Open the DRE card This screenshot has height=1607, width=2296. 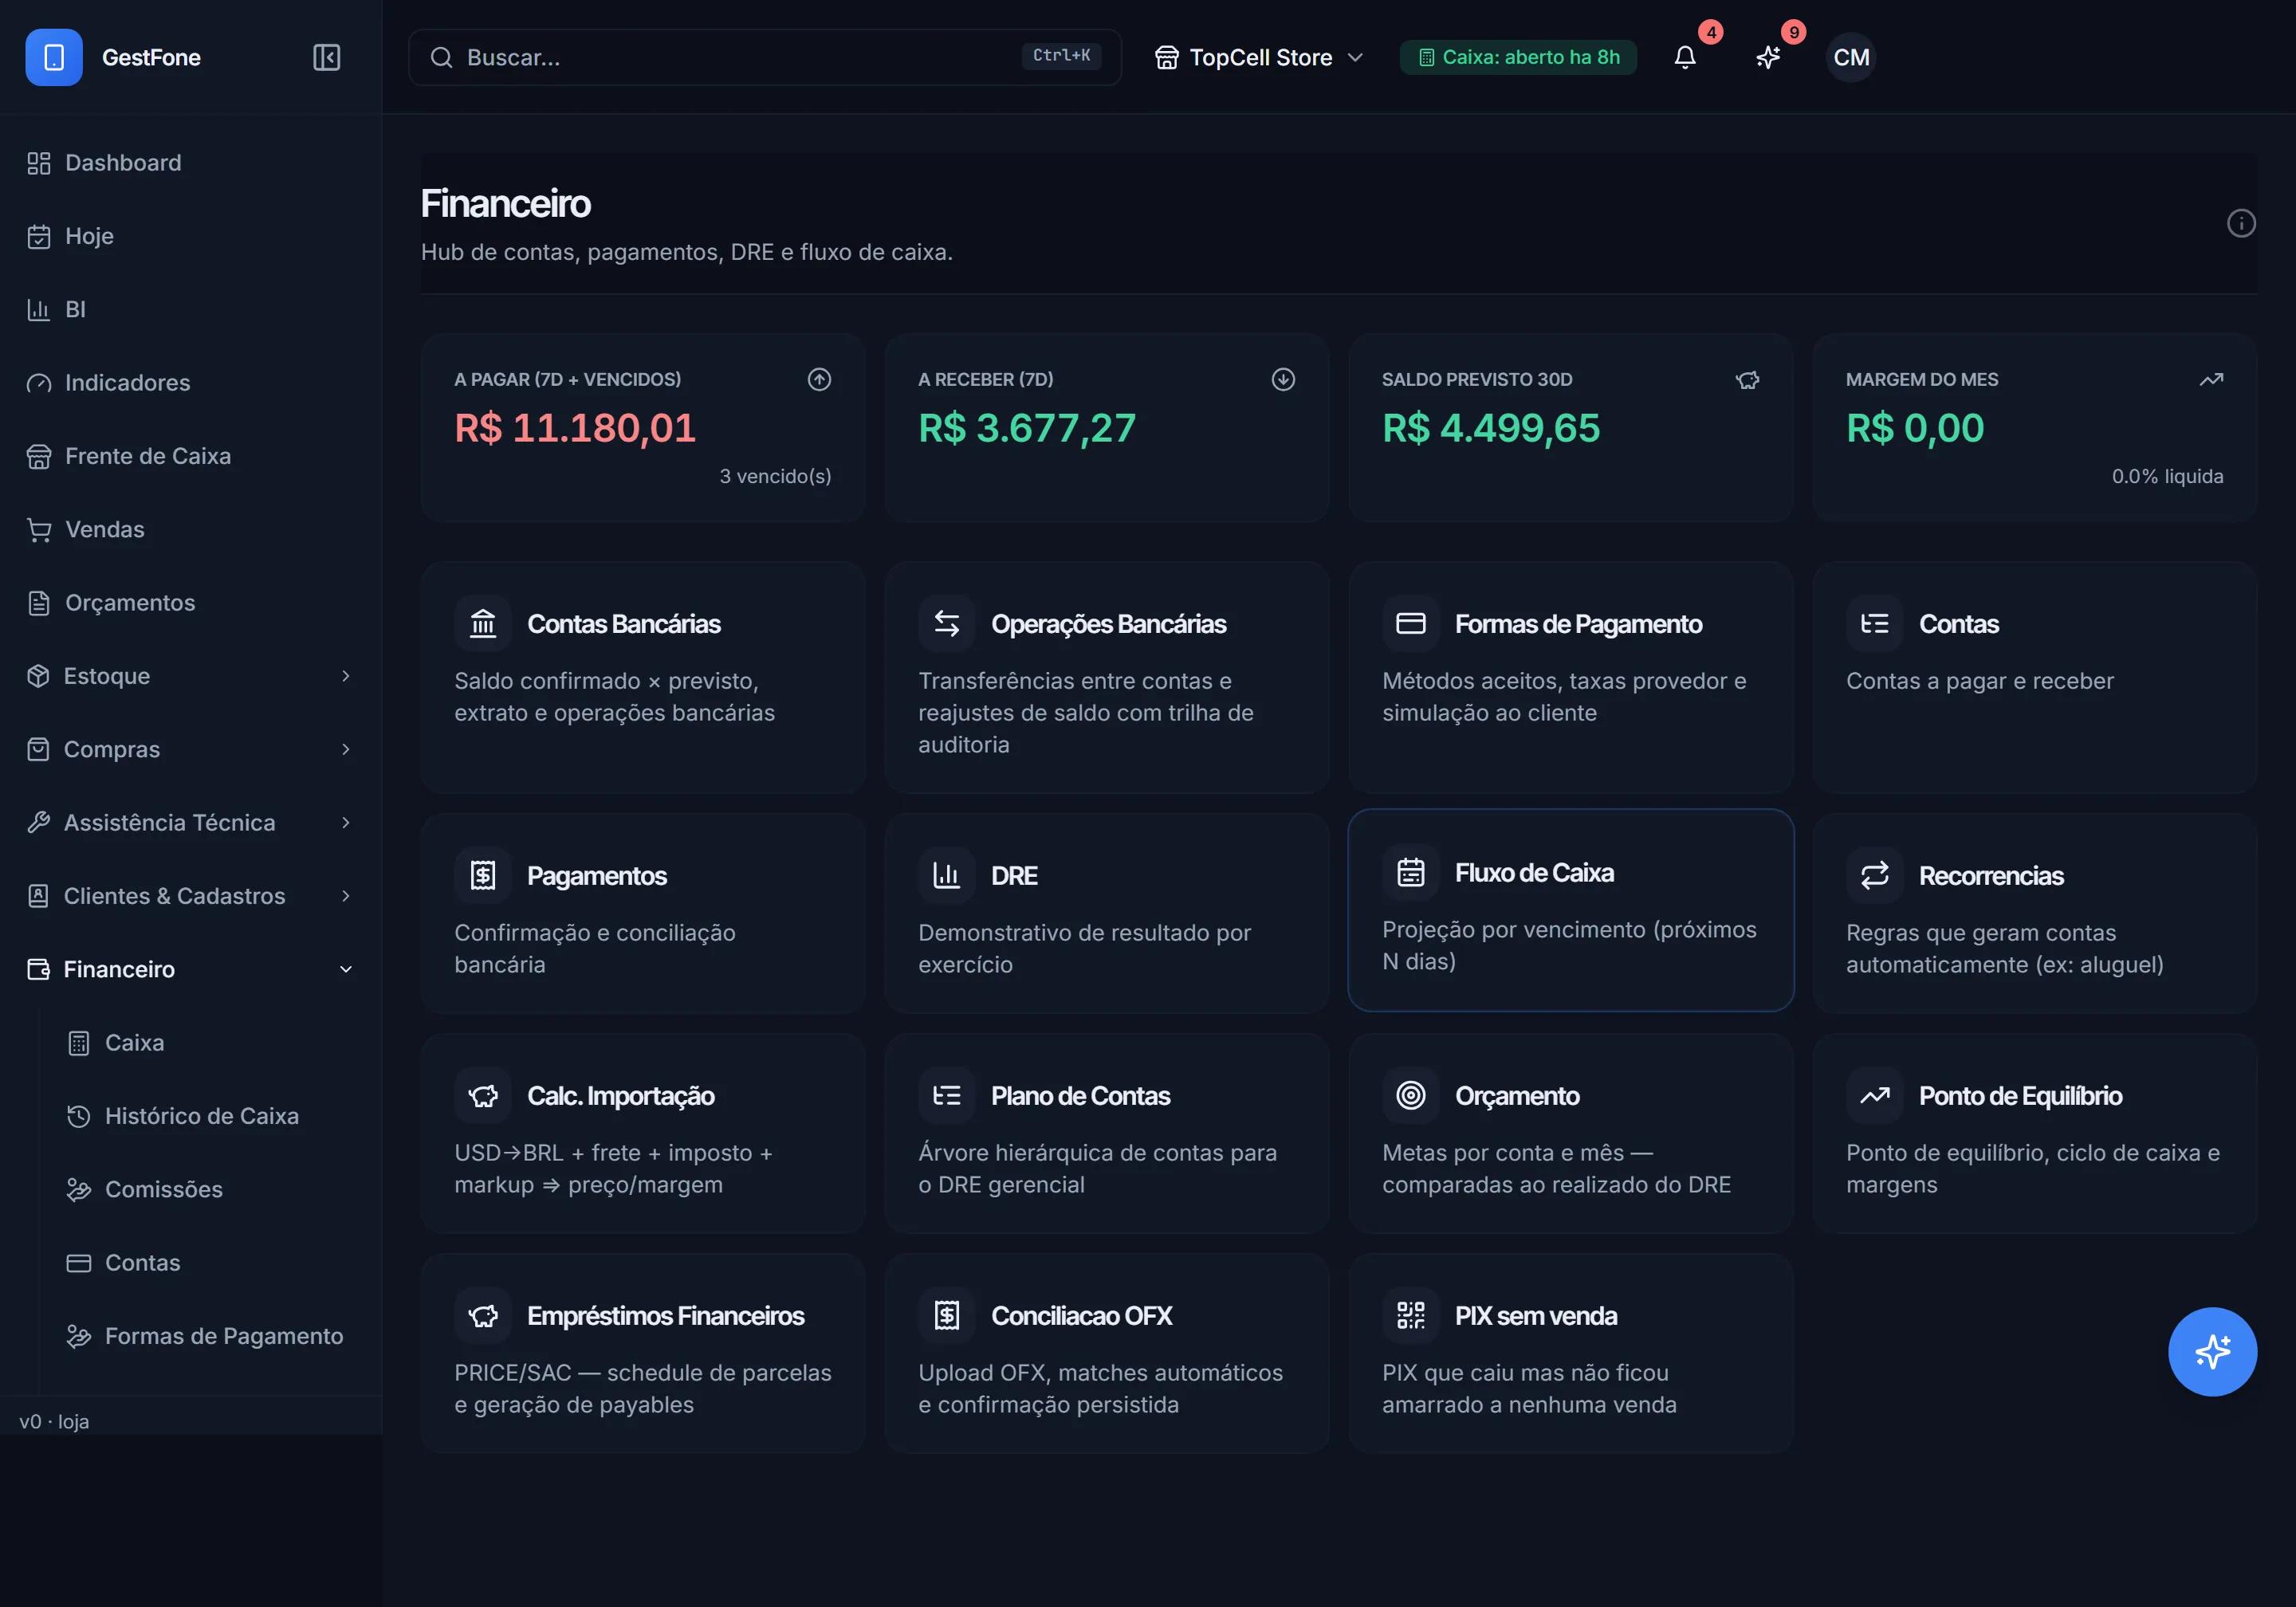pos(1106,913)
